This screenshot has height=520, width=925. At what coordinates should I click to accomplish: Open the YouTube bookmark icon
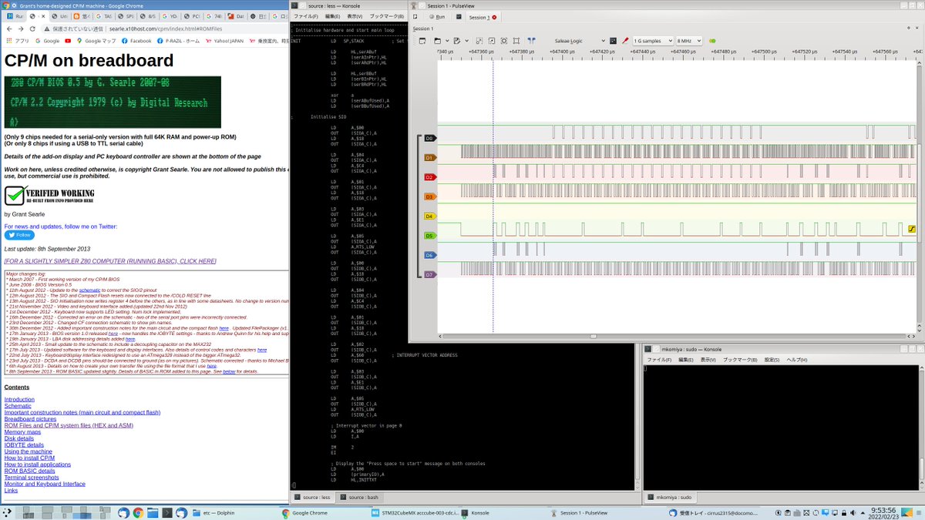tap(69, 41)
